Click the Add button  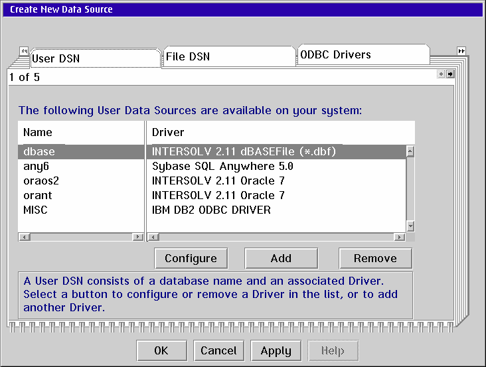point(281,258)
